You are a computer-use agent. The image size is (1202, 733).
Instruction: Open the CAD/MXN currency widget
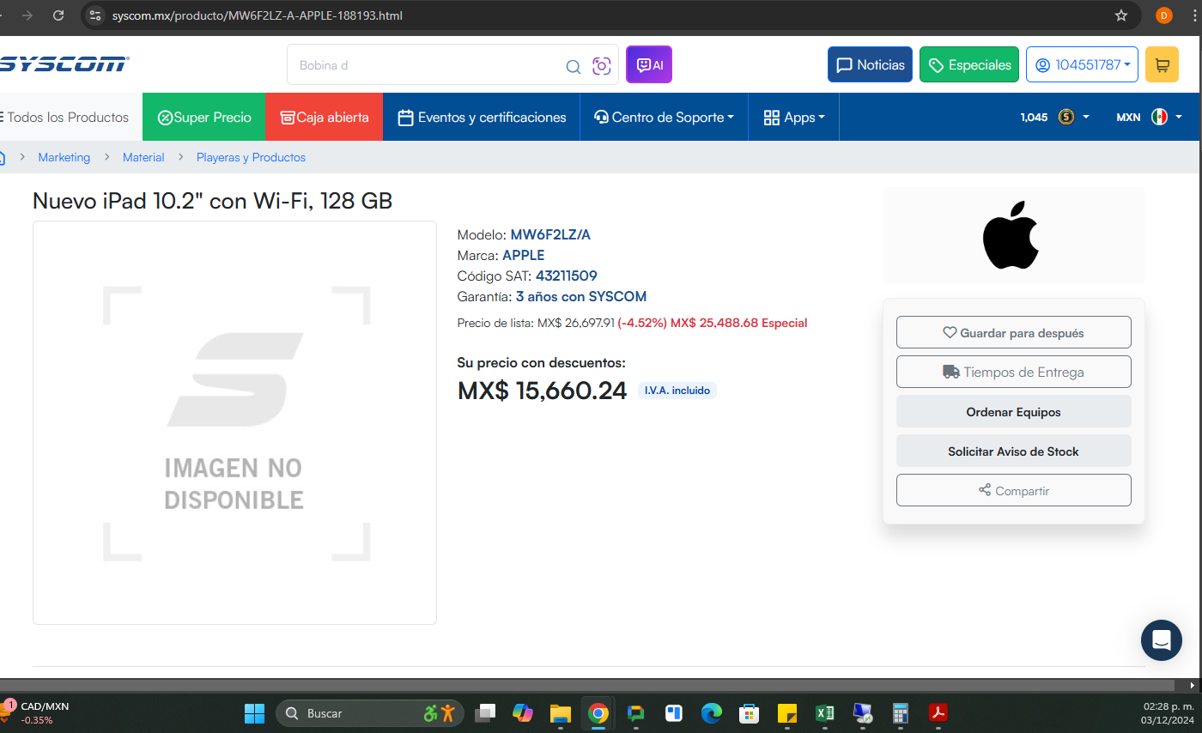pos(36,713)
